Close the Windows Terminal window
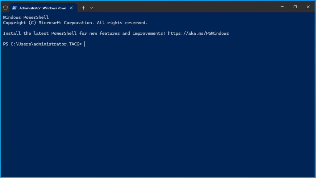The width and height of the screenshot is (316, 178). [308, 7]
